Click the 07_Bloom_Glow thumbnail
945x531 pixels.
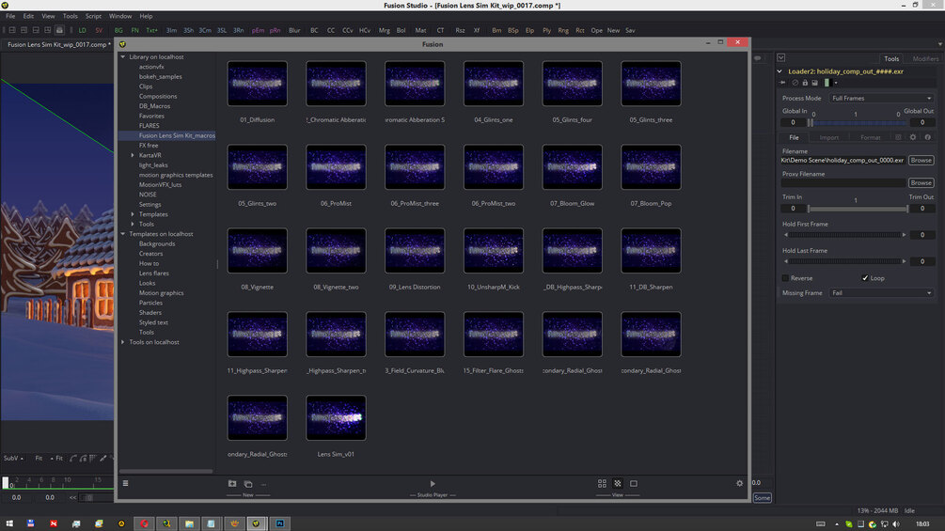point(572,166)
